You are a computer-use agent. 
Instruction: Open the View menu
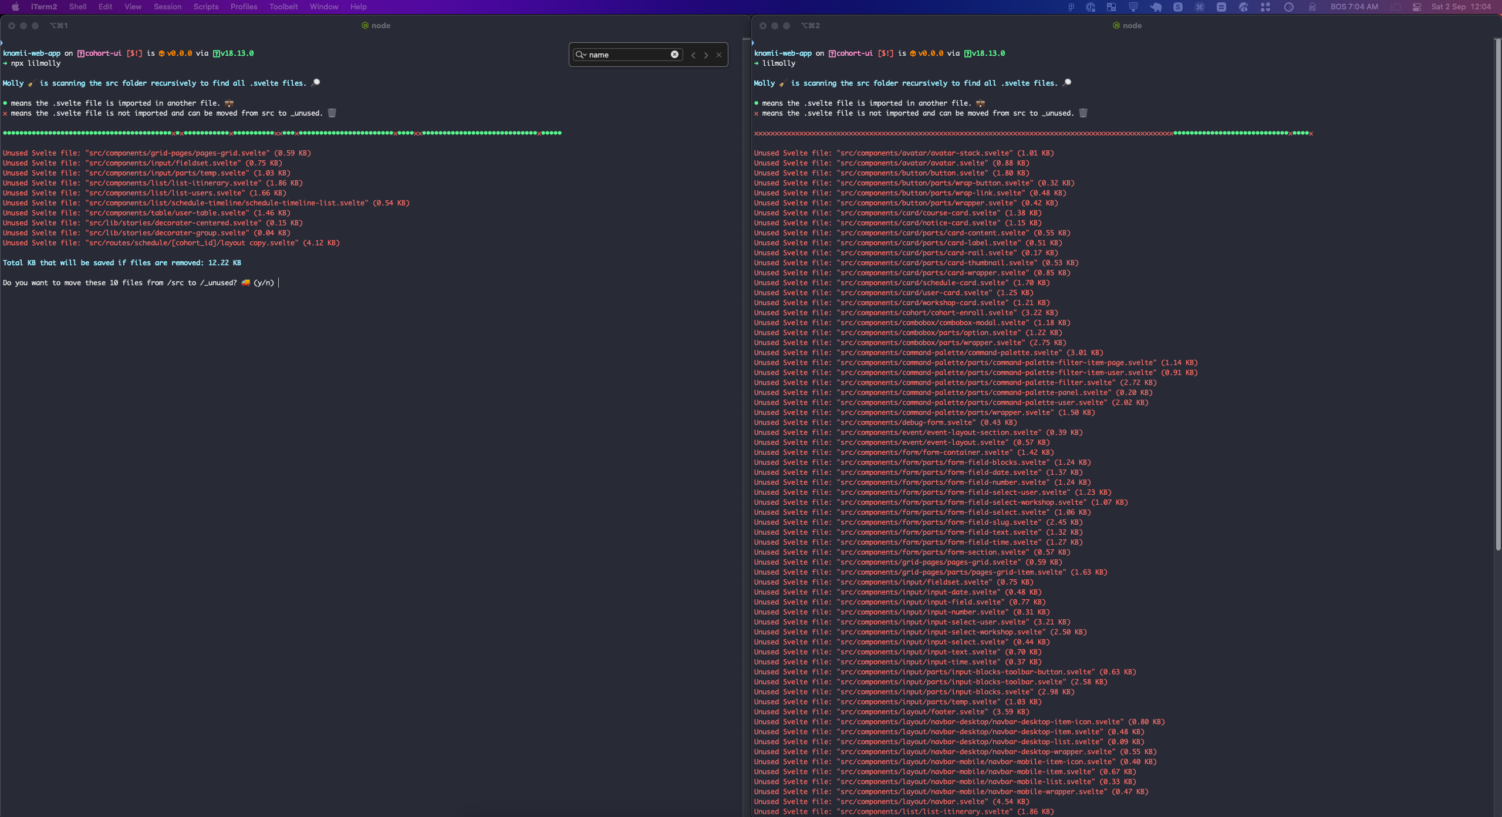pyautogui.click(x=133, y=6)
